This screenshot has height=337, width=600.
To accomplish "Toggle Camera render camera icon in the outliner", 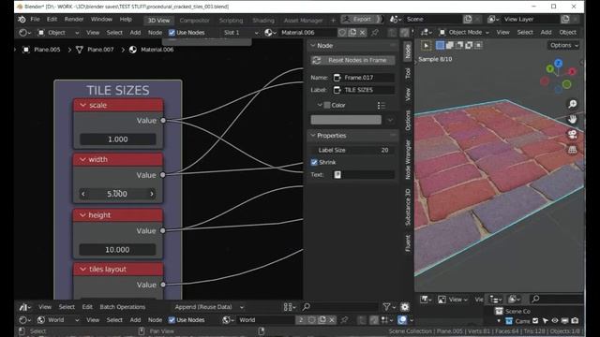I will click(575, 320).
